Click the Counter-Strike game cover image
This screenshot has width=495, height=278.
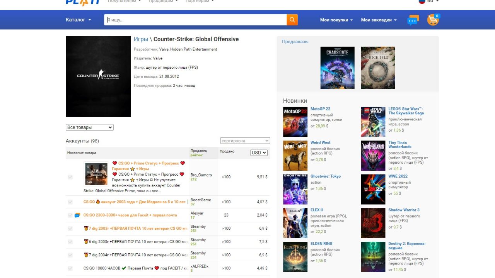click(x=98, y=76)
